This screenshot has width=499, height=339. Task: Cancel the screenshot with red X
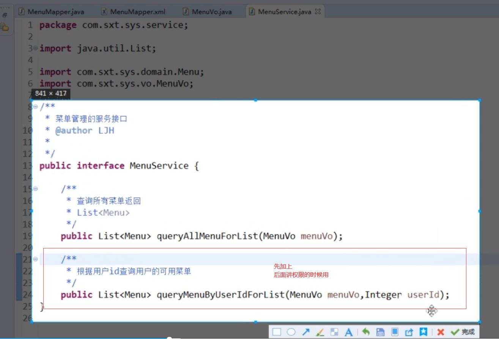441,332
